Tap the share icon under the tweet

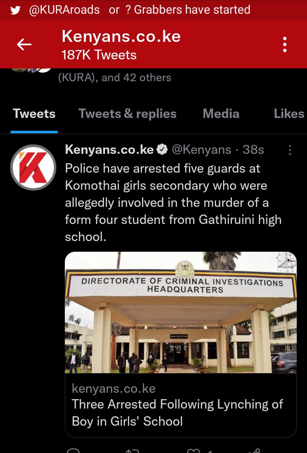[x=254, y=451]
